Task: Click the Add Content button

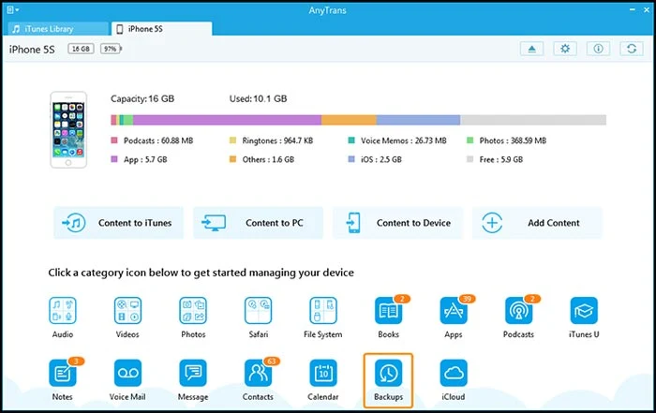Action: pos(537,223)
